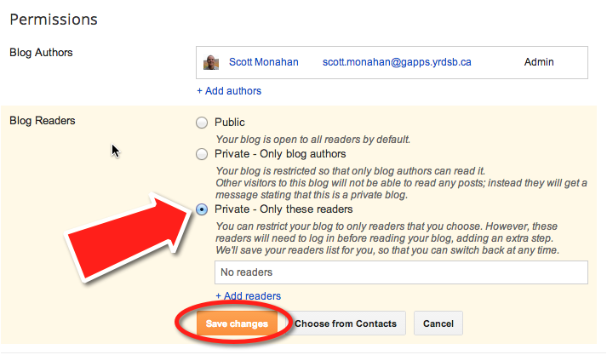The image size is (607, 355).
Task: Click the + Add authors link
Action: [x=229, y=91]
